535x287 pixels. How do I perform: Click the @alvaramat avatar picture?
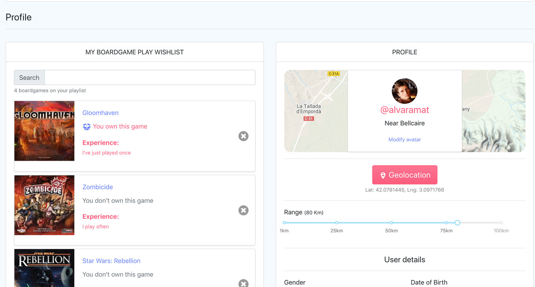coord(405,91)
